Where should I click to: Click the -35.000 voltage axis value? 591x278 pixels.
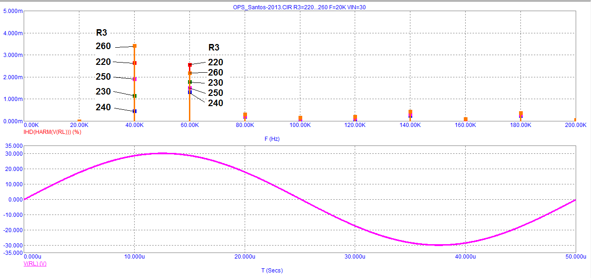pos(12,253)
